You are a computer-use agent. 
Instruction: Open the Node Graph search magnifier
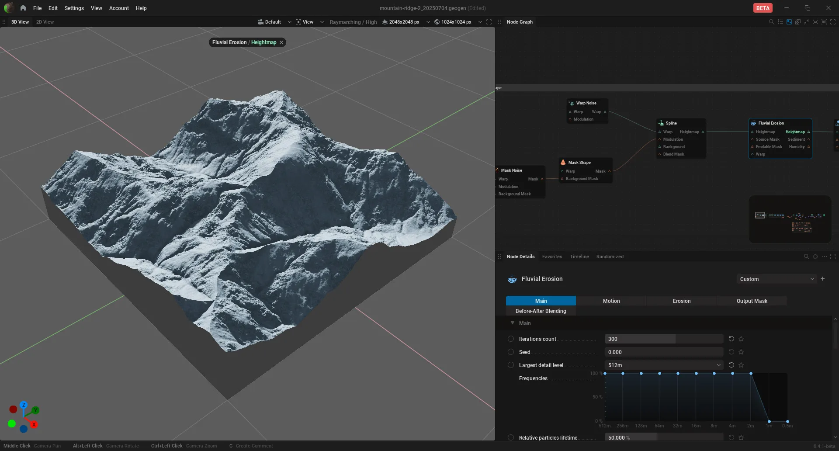[x=771, y=22]
